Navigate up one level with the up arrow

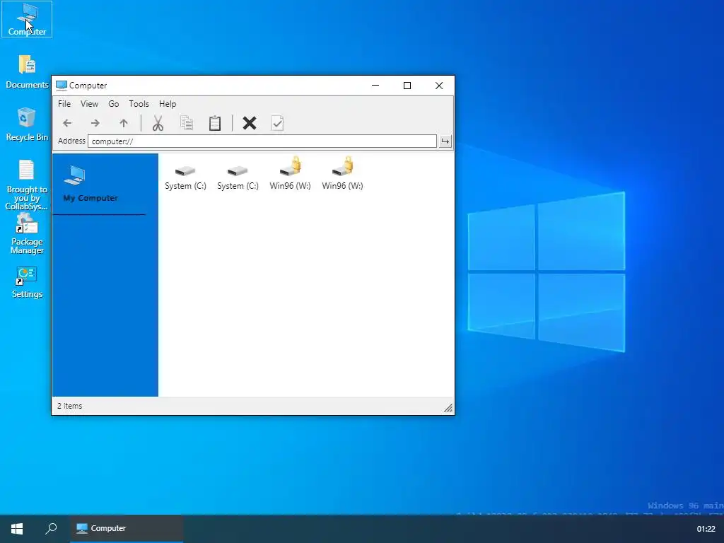[x=123, y=123]
